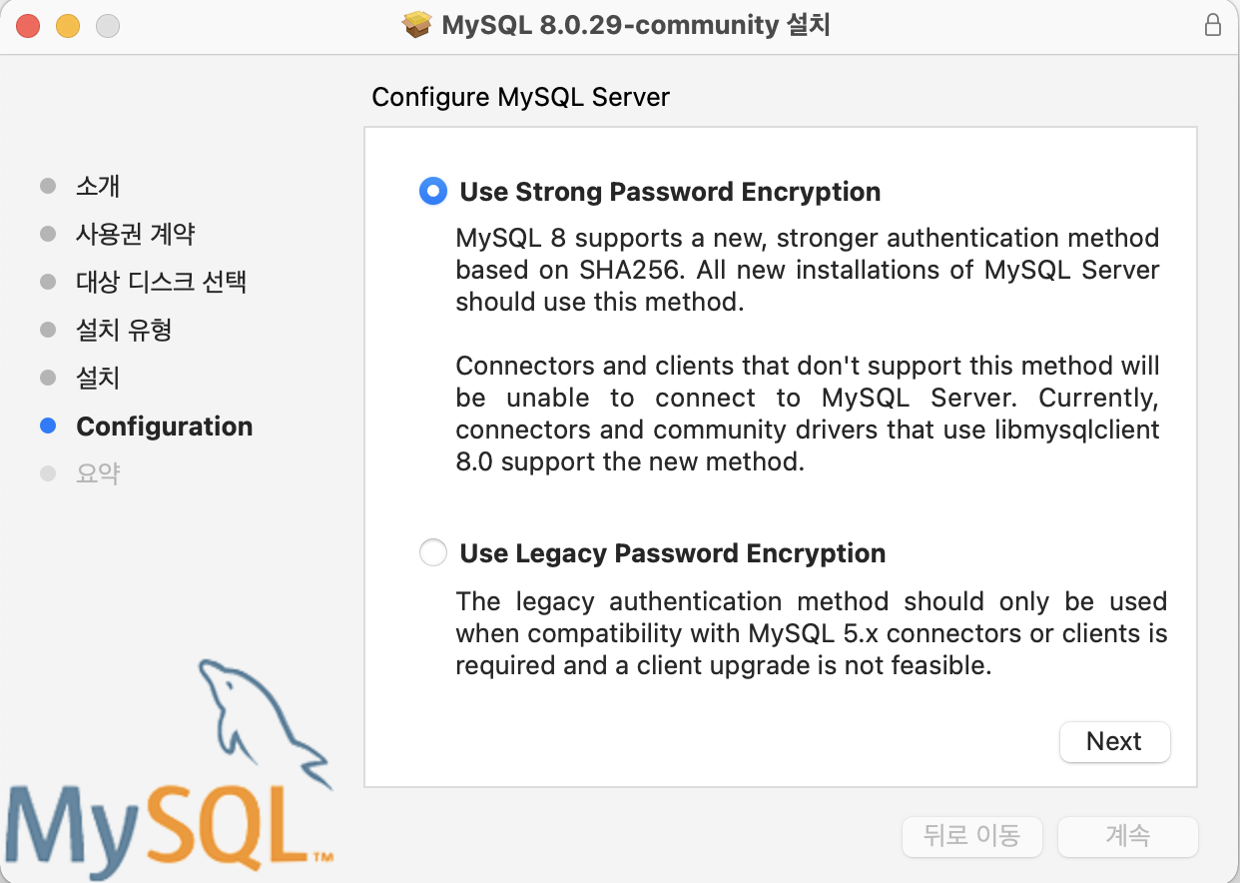This screenshot has width=1240, height=883.
Task: Click the bullet next to 소개
Action: pos(48,186)
